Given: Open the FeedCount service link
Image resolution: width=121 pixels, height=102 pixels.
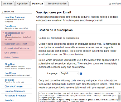Looking at the screenshot, I should coord(11,73).
